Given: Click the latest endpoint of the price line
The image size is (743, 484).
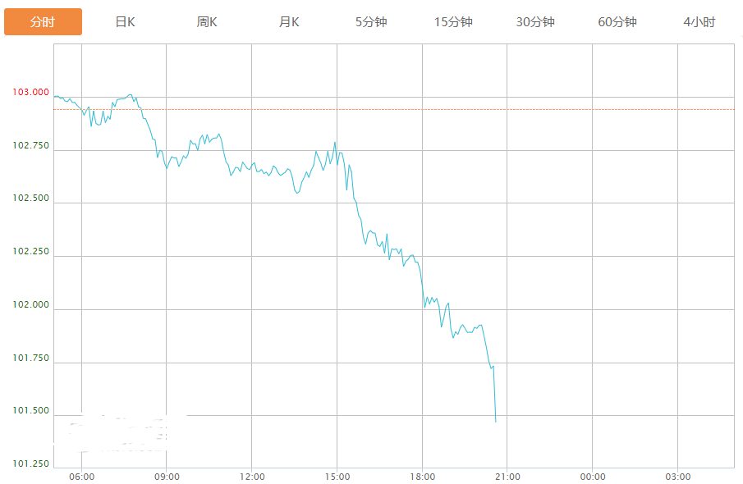Looking at the screenshot, I should [x=496, y=422].
